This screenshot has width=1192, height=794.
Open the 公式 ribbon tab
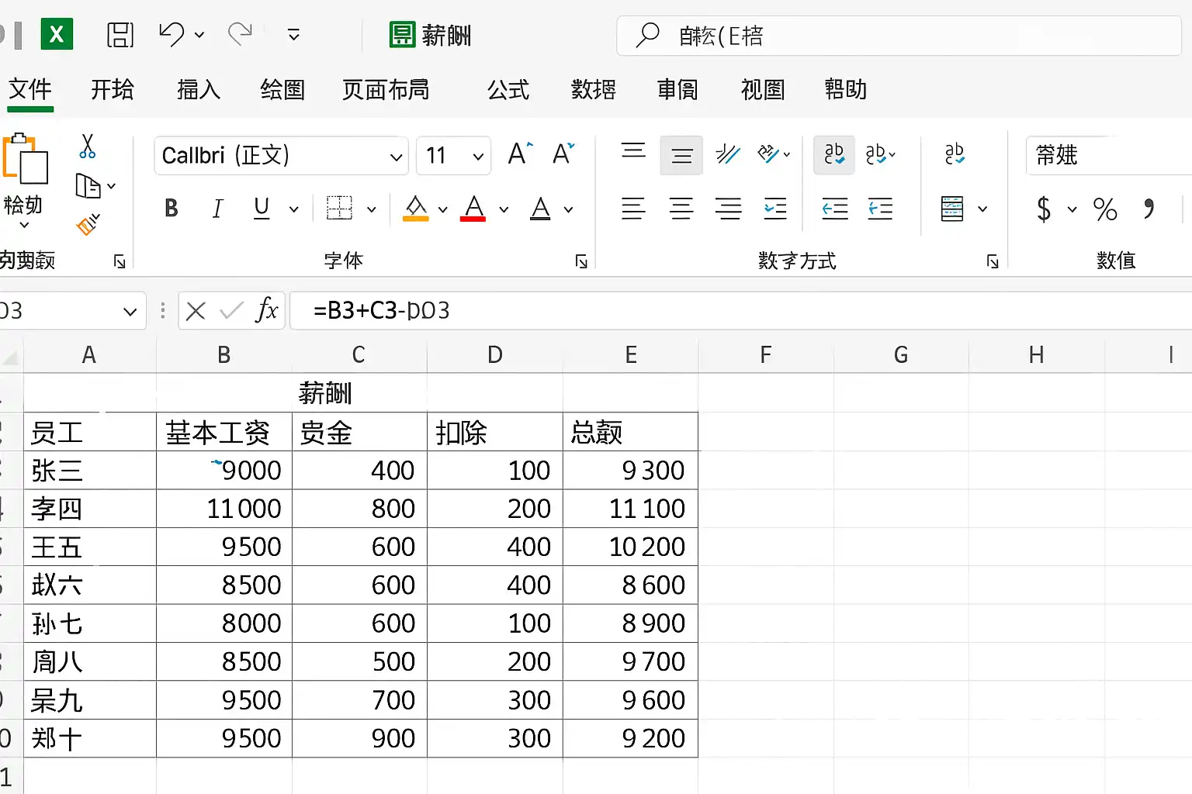click(x=508, y=90)
